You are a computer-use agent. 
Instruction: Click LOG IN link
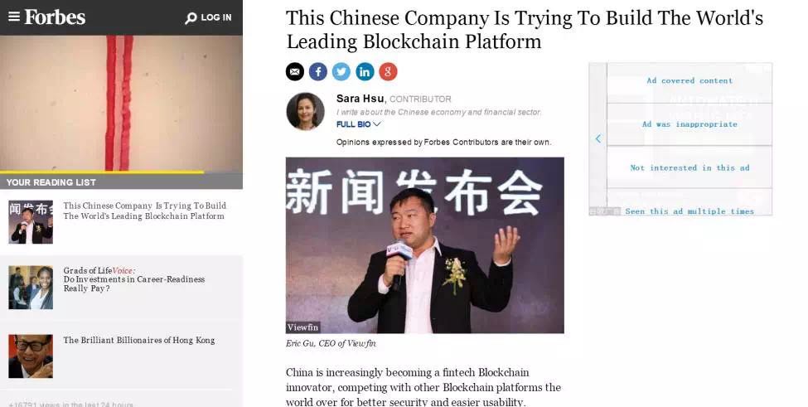(216, 17)
